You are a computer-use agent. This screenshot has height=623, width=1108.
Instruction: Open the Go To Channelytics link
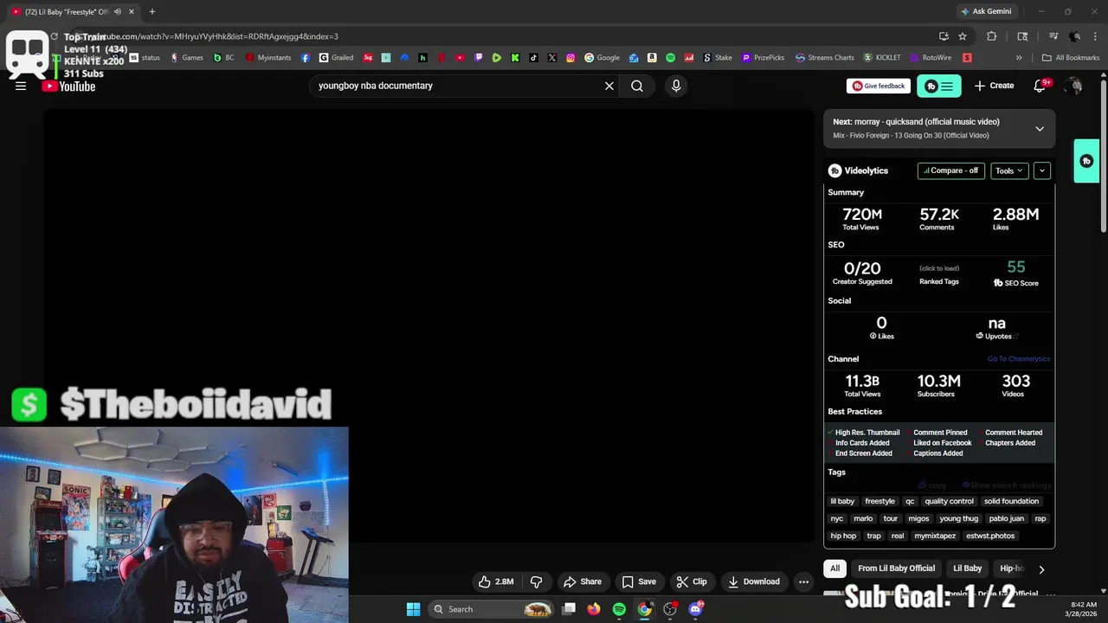click(x=1019, y=359)
